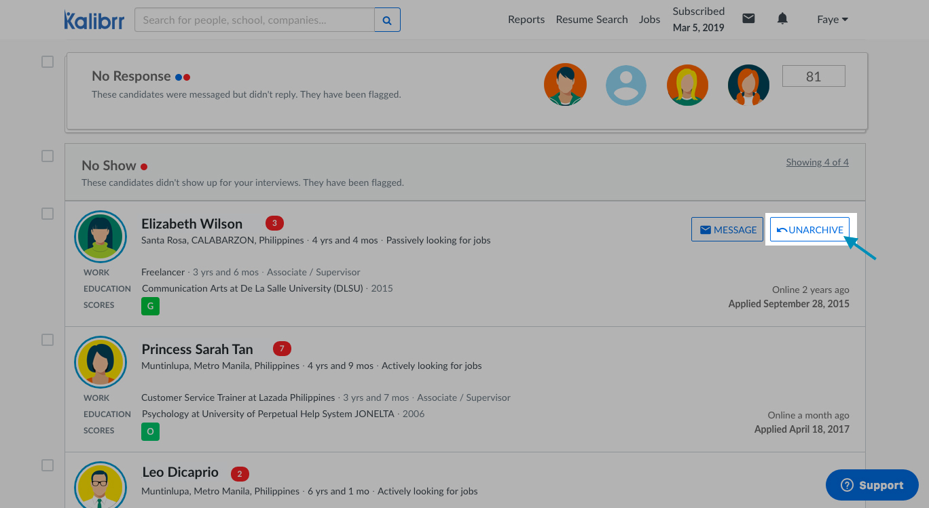Click Elizabeth Wilson's green score badge G
Image resolution: width=929 pixels, height=508 pixels.
coord(150,306)
